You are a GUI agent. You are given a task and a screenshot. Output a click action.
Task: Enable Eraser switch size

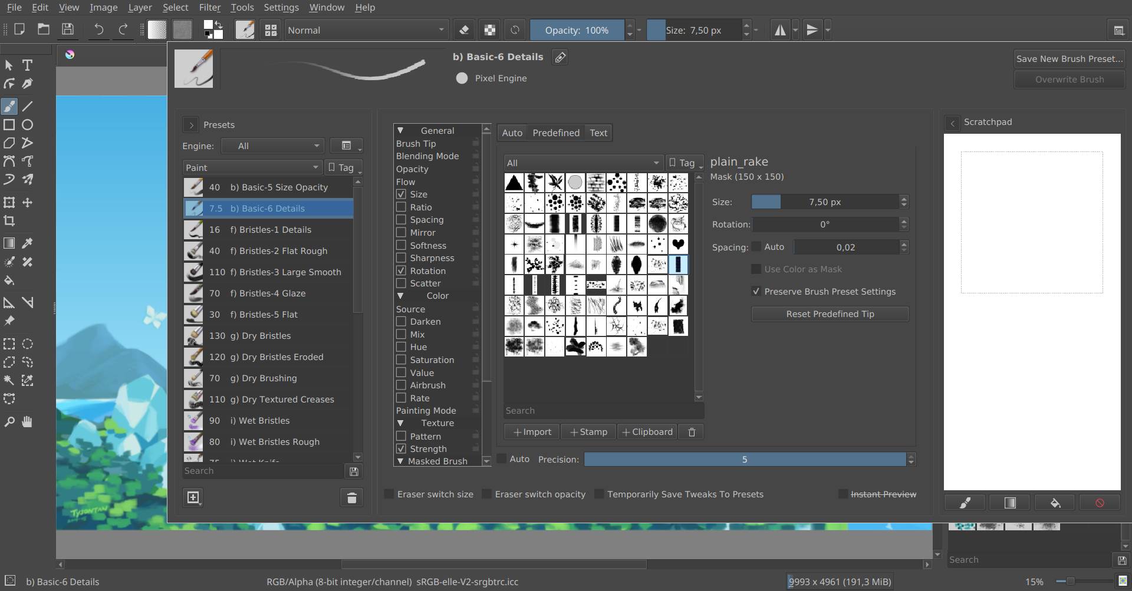[x=389, y=494]
